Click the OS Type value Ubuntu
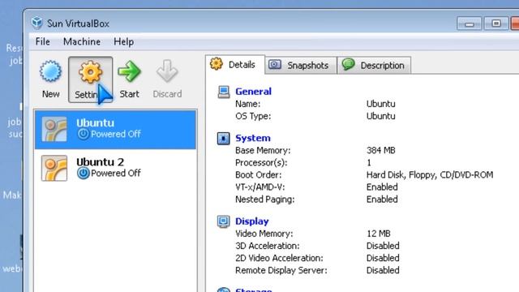This screenshot has height=292, width=519. (380, 116)
